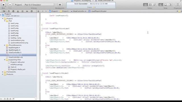Go forward in the editor history
182x102 pixels.
46,11
